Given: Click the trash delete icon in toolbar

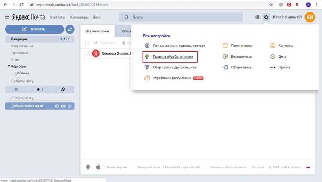Looking at the screenshot, I should pos(124,43).
